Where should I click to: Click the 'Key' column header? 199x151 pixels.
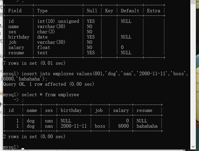point(109,11)
